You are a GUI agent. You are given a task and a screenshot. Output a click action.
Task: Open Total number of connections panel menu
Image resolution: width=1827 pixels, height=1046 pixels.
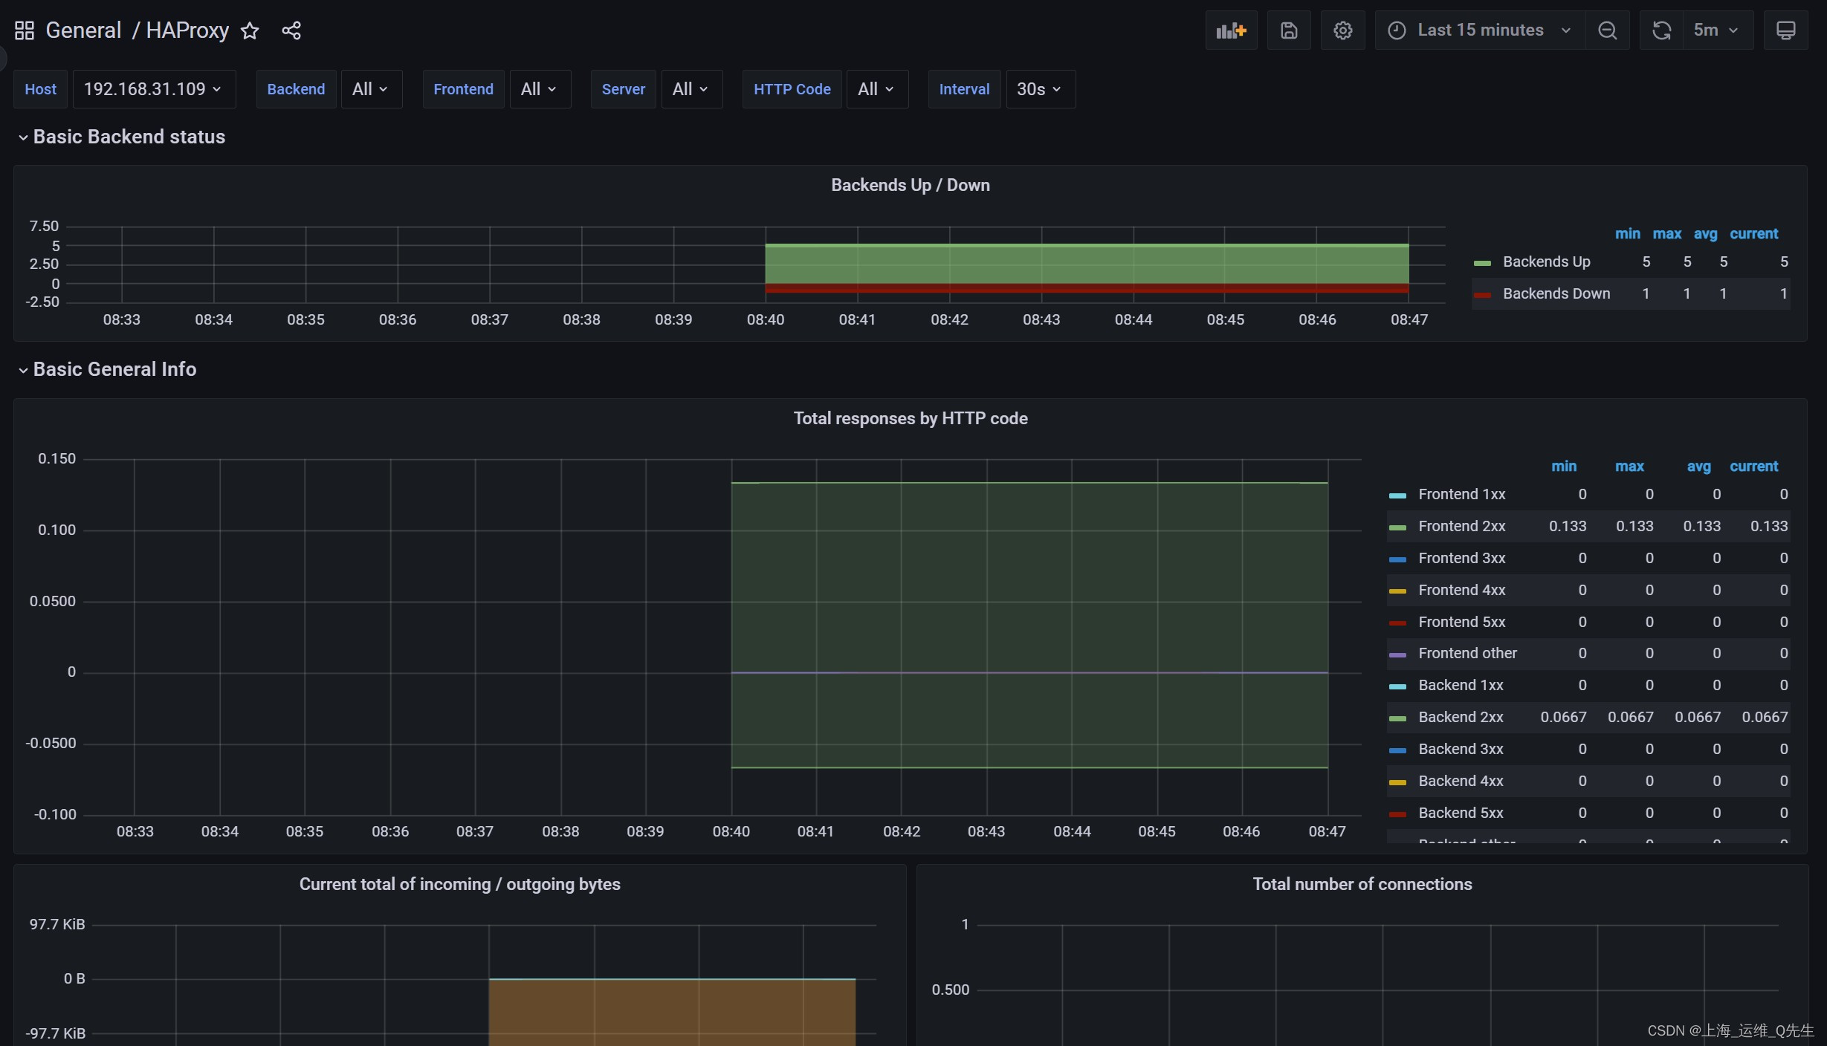pos(1362,884)
